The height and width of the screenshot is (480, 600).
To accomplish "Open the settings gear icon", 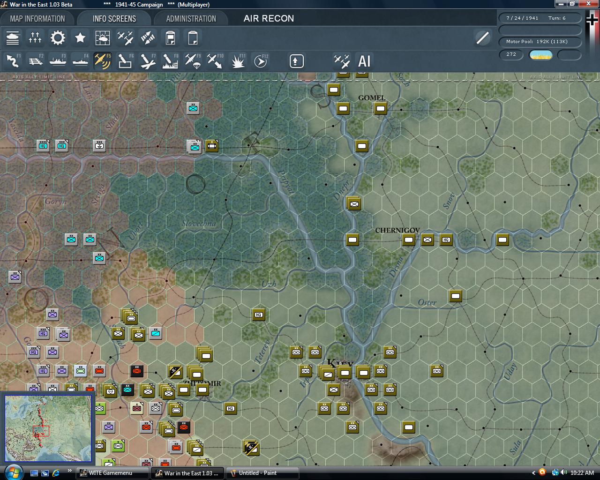I will point(58,37).
